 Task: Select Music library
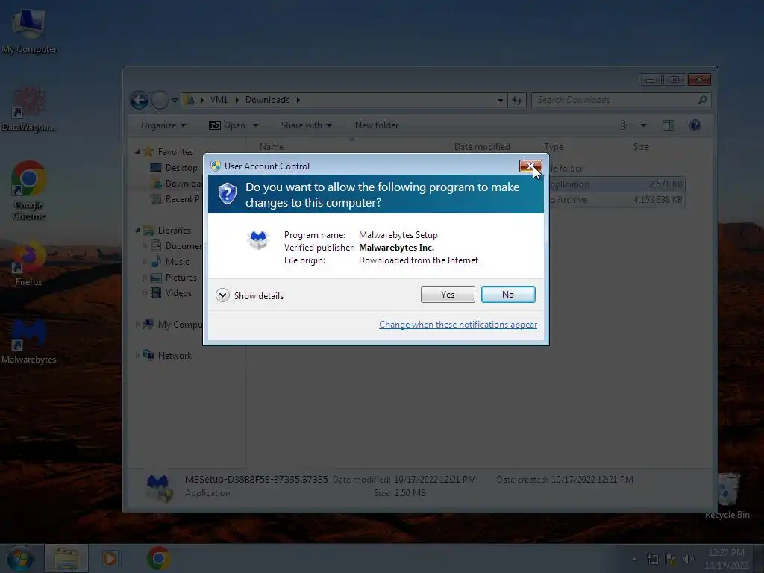pos(171,262)
